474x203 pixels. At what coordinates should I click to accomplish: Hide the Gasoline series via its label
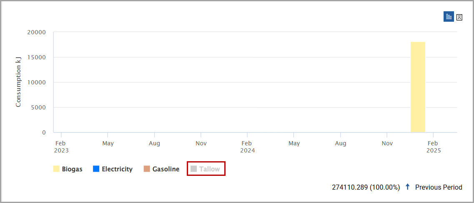pos(166,169)
